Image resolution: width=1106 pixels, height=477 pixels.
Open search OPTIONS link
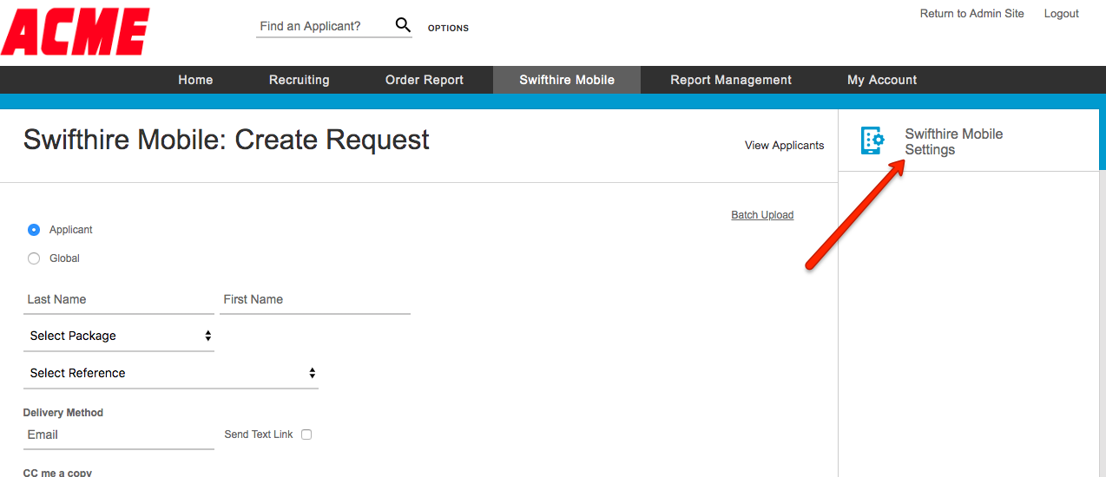(448, 29)
